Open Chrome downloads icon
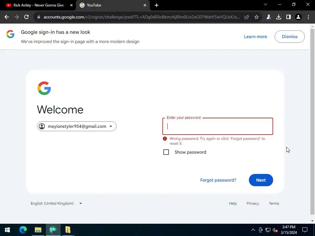 point(279,17)
